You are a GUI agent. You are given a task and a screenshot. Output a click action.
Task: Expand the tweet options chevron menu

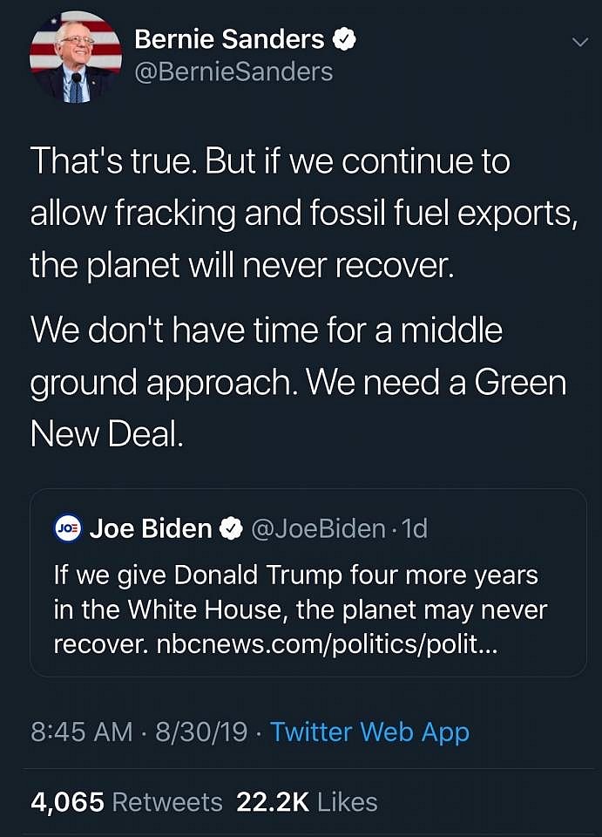click(578, 42)
